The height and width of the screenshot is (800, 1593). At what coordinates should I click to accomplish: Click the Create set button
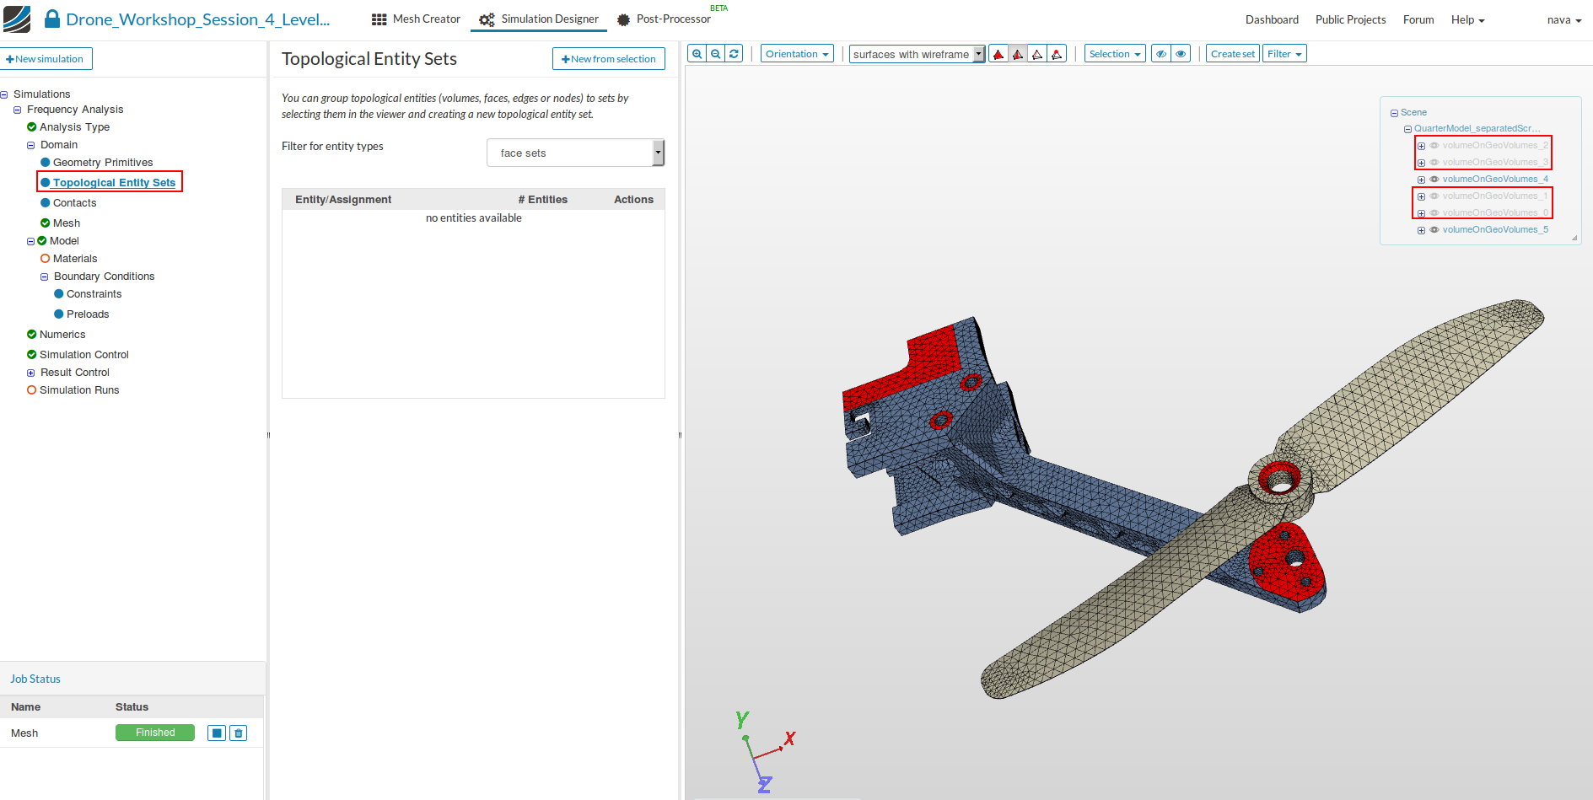point(1232,54)
